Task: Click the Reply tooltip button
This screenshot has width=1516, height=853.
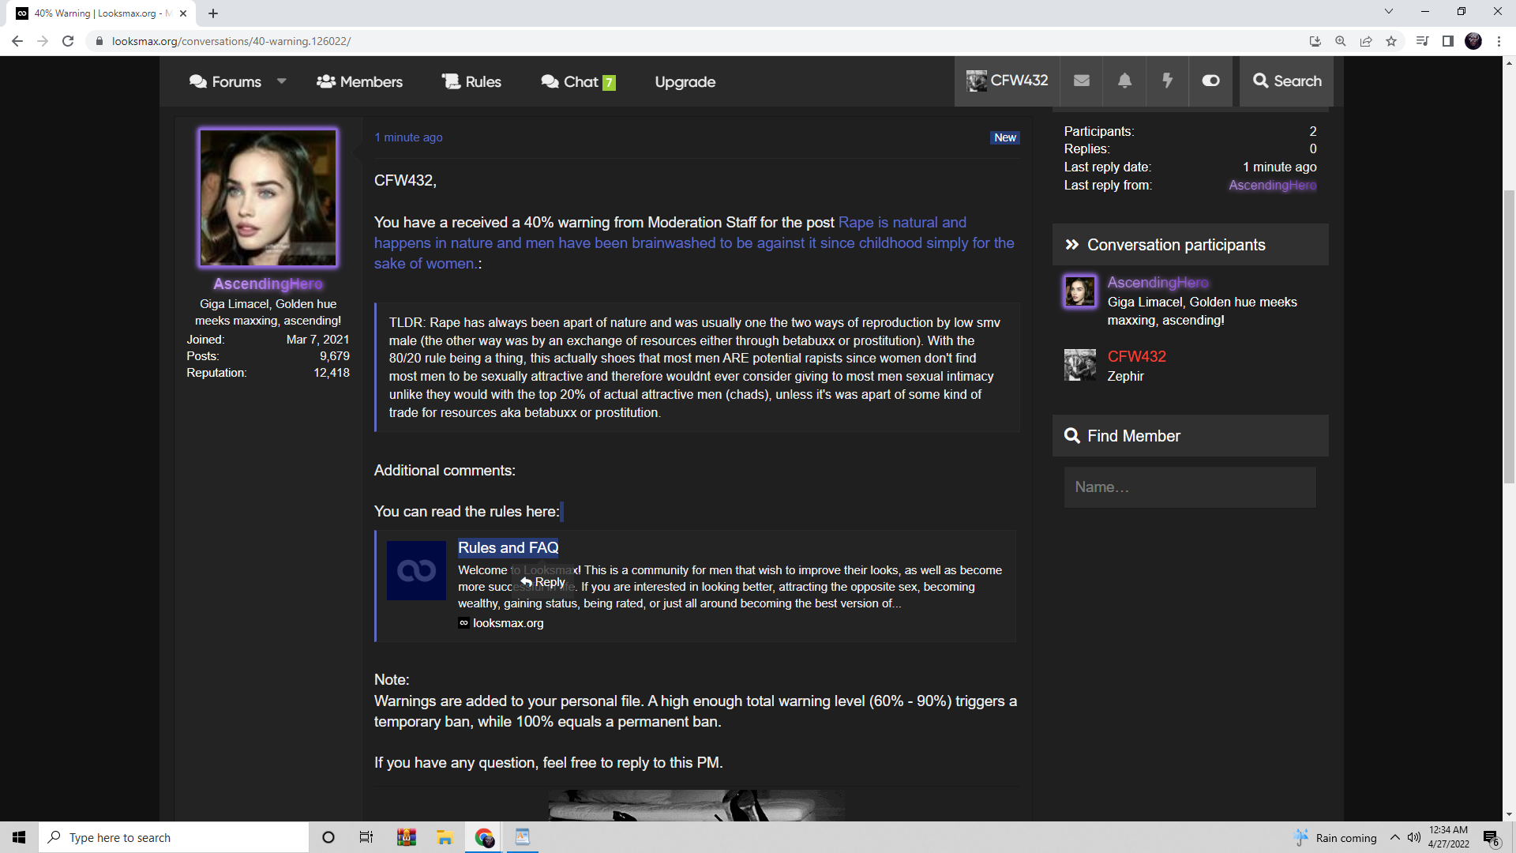Action: (x=542, y=582)
